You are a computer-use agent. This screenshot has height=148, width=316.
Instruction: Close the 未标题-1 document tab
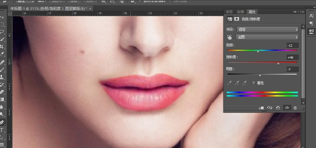pos(90,8)
